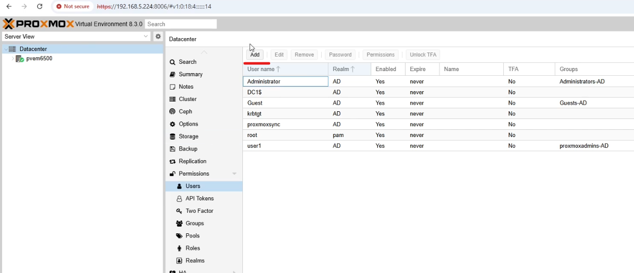This screenshot has width=634, height=273.
Task: Click the pvem6500 node icon
Action: pos(20,59)
